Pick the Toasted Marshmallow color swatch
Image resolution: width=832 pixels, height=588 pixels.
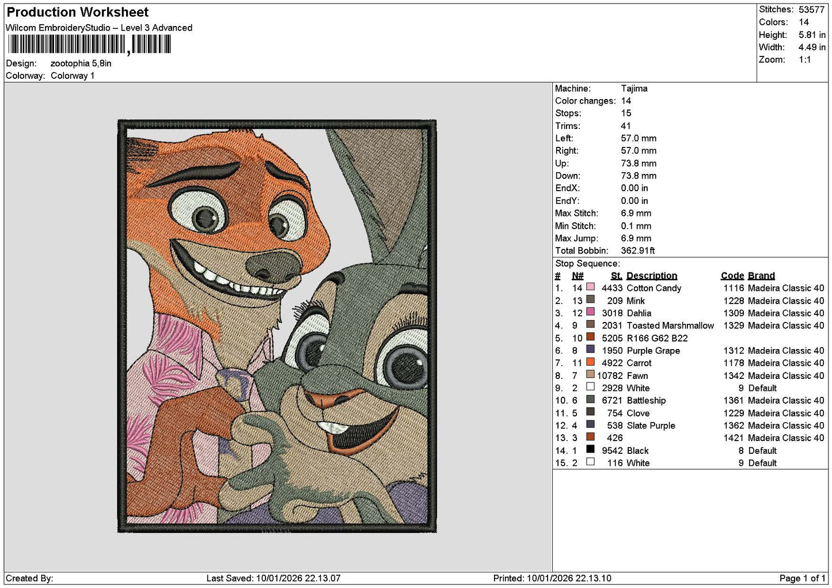click(x=590, y=324)
